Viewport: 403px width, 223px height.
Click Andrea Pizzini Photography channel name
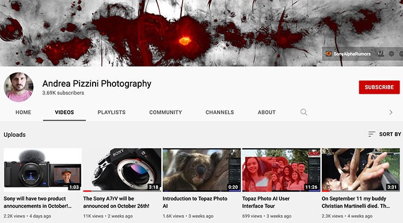[97, 84]
